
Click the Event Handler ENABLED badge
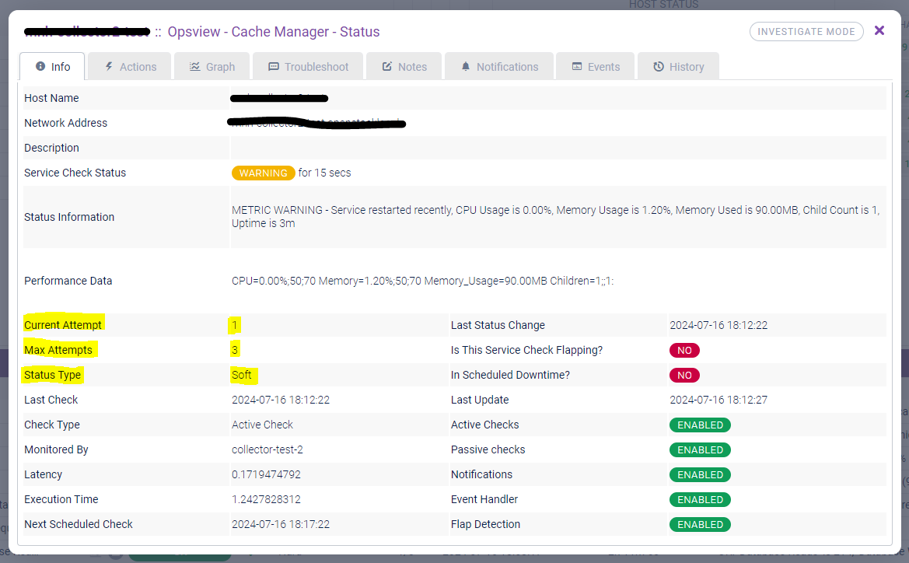tap(700, 499)
